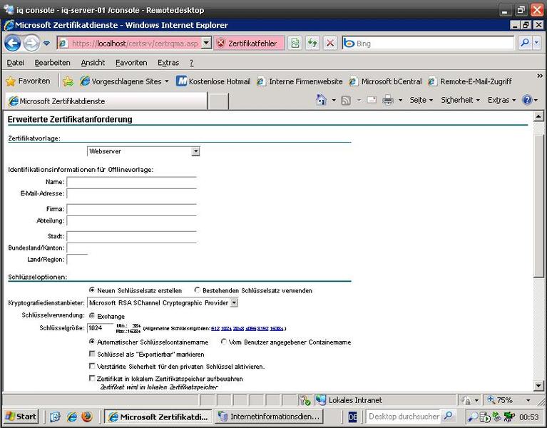Image resolution: width=547 pixels, height=428 pixels.
Task: Expand the favorites bar overflow chevron
Action: [x=540, y=76]
